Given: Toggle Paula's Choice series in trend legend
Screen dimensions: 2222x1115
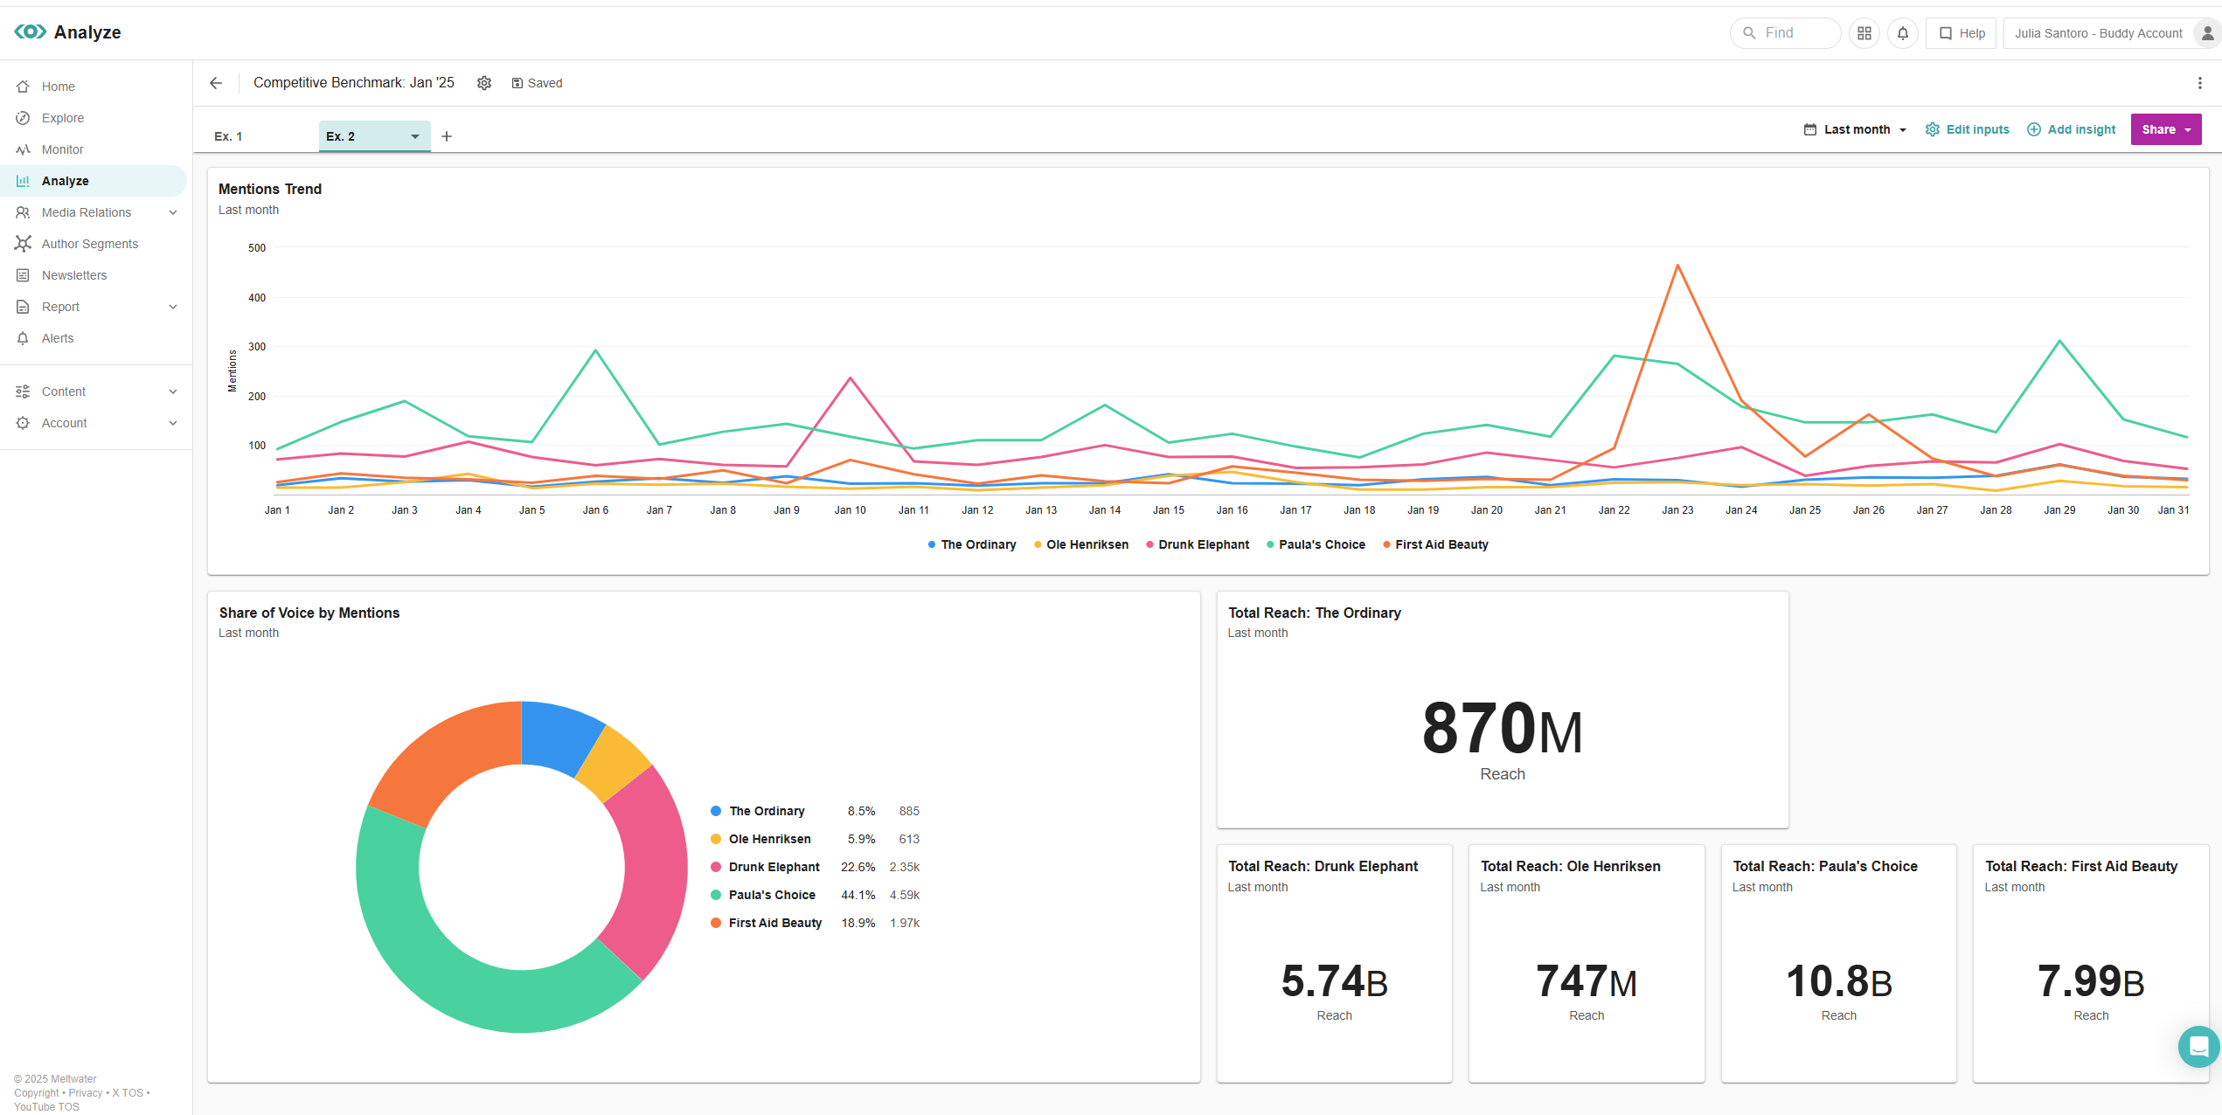Looking at the screenshot, I should point(1316,544).
